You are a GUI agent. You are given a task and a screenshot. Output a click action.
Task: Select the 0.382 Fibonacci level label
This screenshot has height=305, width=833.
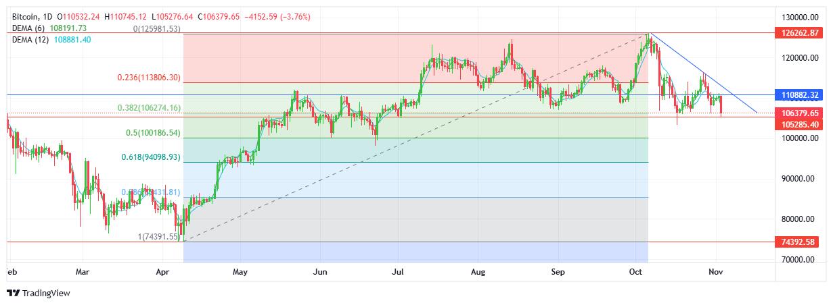click(x=149, y=107)
